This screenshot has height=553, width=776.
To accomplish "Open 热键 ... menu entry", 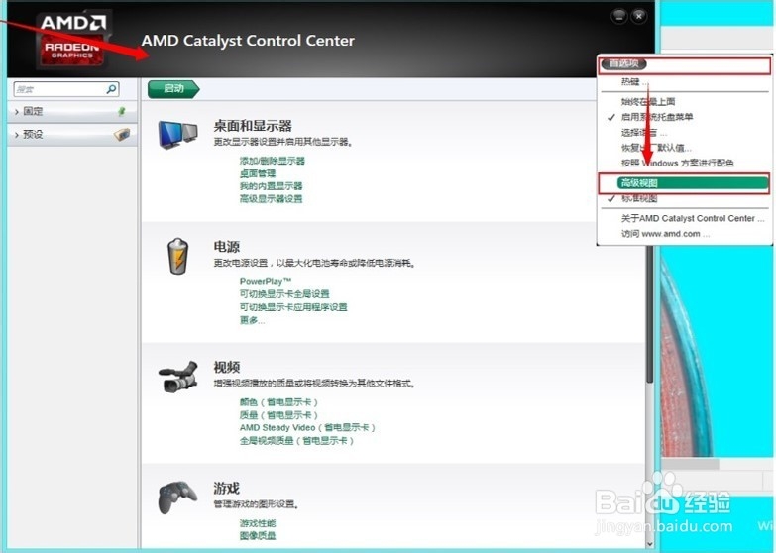I will pos(635,81).
